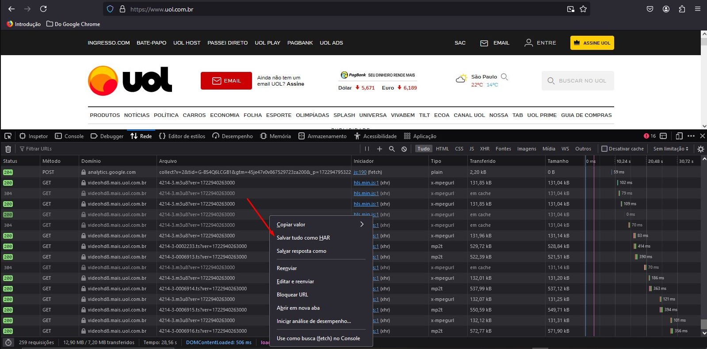Image resolution: width=707 pixels, height=349 pixels.
Task: Clear network log with trash icon
Action: tap(8, 149)
